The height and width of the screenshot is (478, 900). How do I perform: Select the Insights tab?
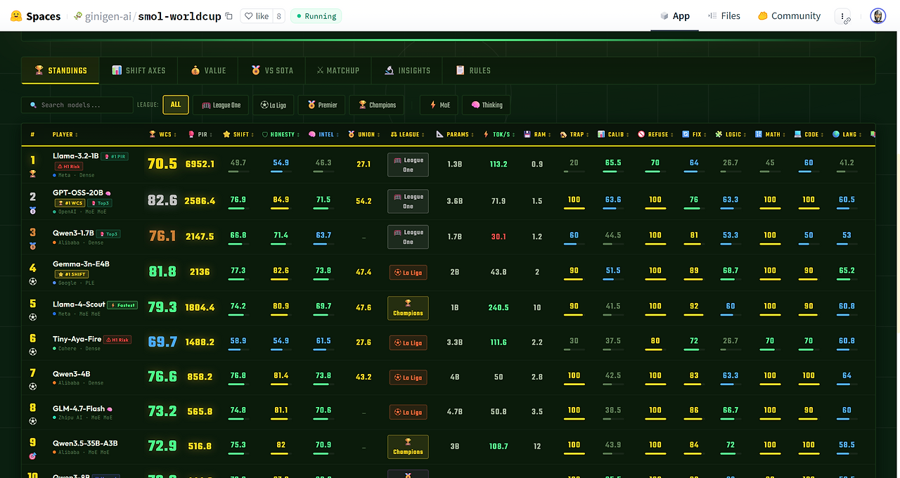[x=408, y=70]
